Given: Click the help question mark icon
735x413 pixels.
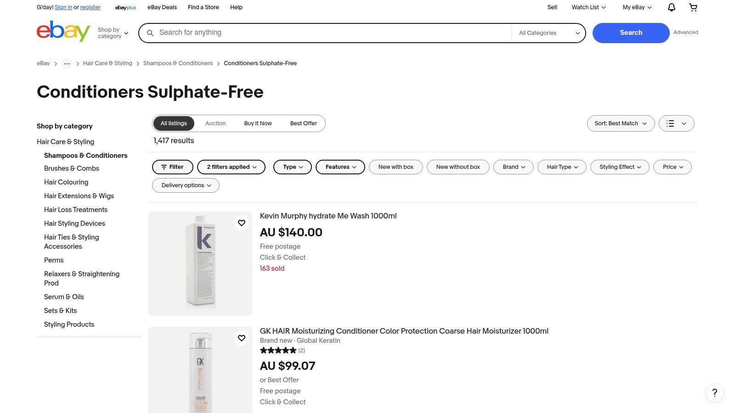Looking at the screenshot, I should coord(714,393).
